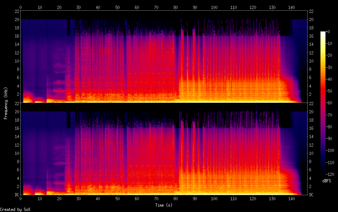338x212 pixels.
Task: Click the 10 kHz label on the lower-right frequency axis
Action: pos(312,153)
